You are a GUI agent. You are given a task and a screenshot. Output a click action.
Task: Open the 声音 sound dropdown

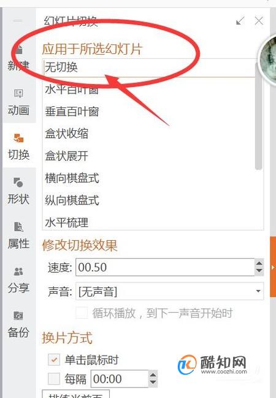(x=169, y=291)
